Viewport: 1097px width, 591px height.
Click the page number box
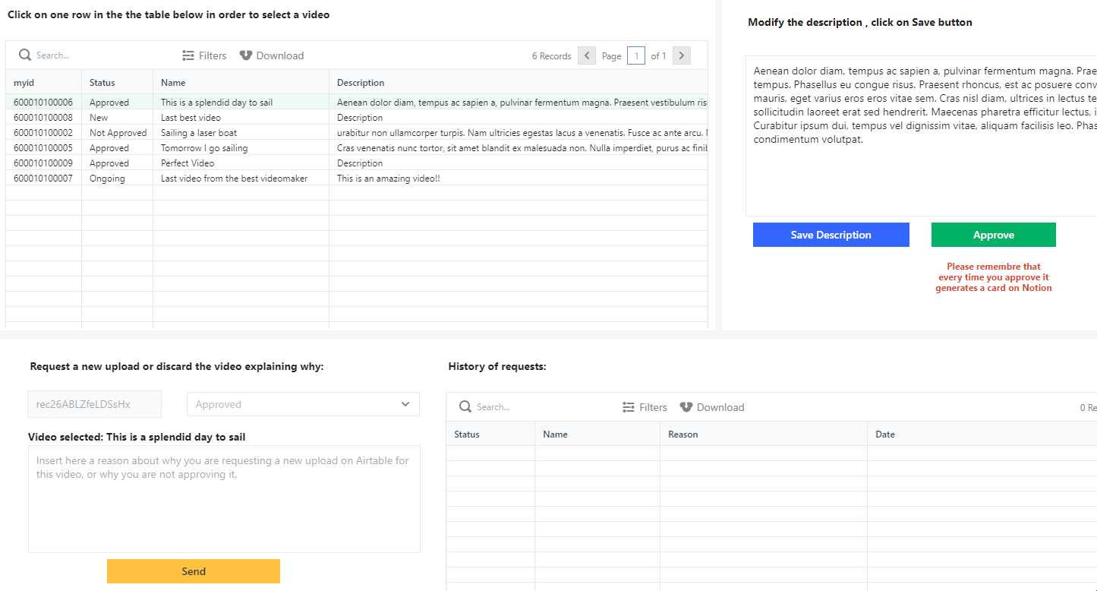tap(636, 55)
